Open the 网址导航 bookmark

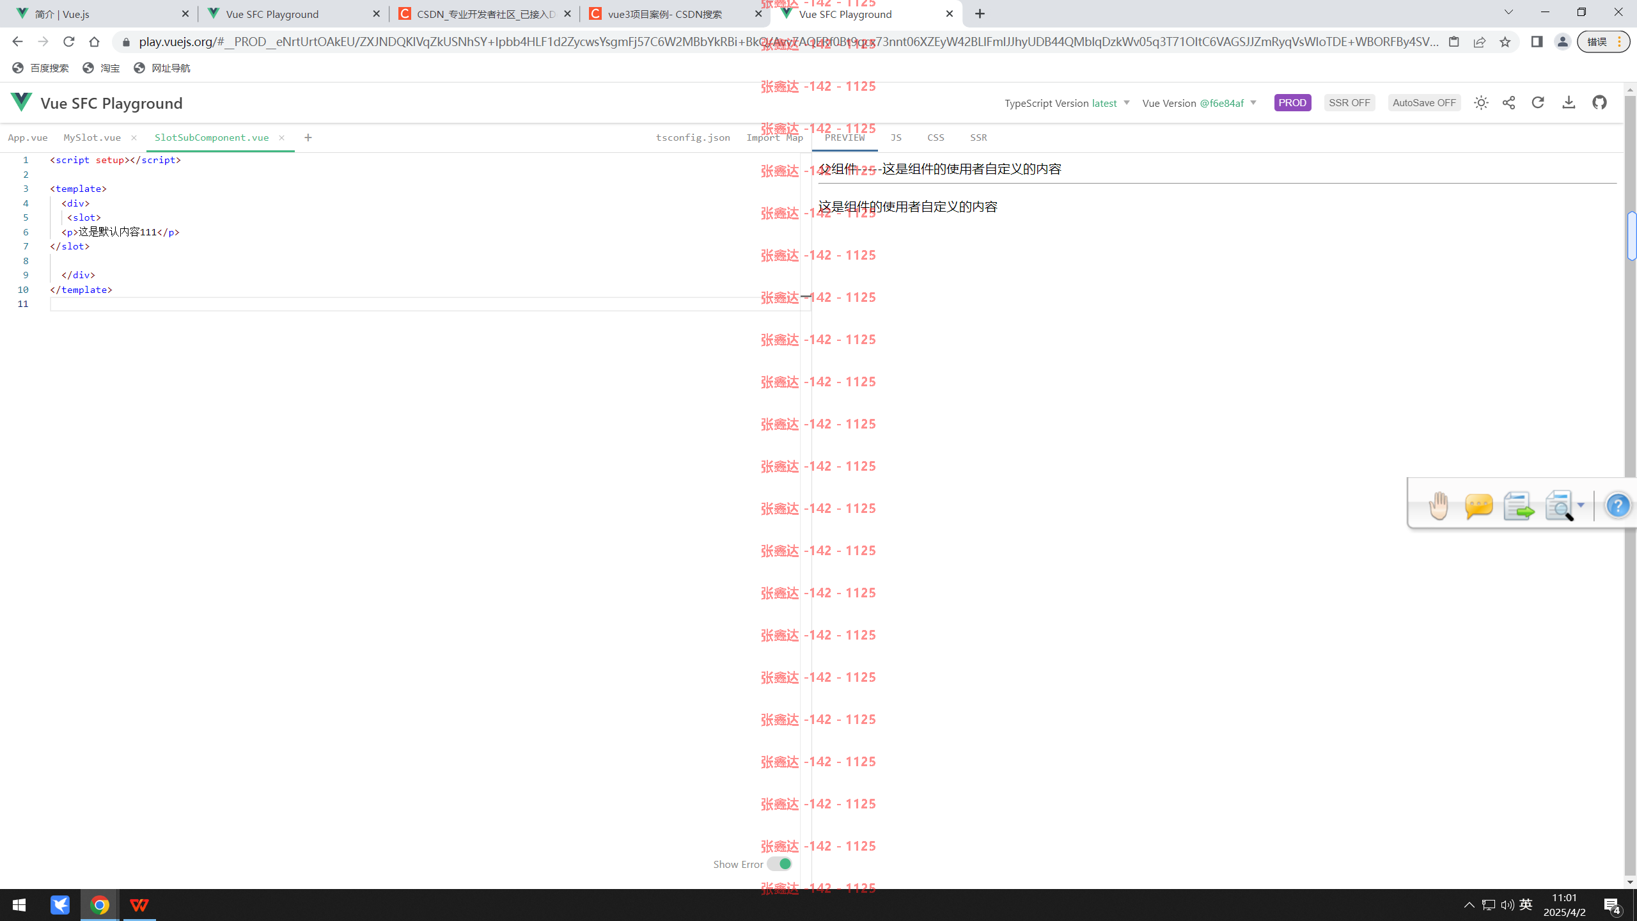coord(162,68)
